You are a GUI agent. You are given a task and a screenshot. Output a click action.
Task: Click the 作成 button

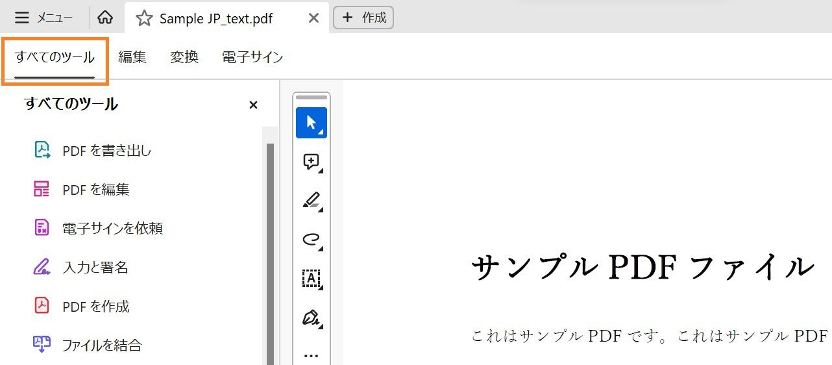pos(363,18)
